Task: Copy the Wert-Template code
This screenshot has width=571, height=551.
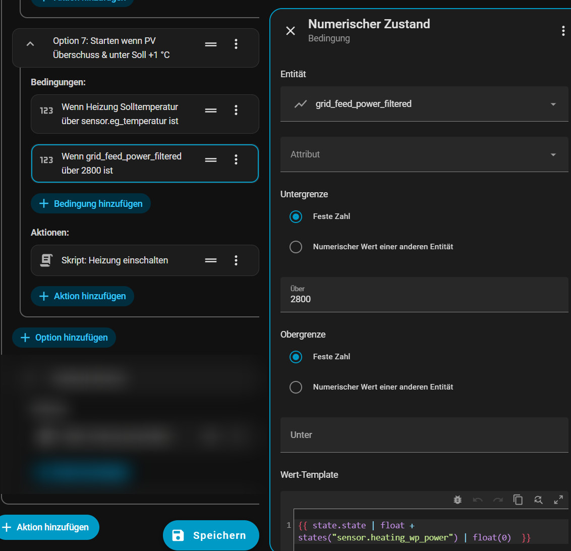Action: pos(518,500)
